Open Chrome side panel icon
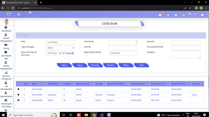The width and height of the screenshot is (209, 117). (x=196, y=8)
